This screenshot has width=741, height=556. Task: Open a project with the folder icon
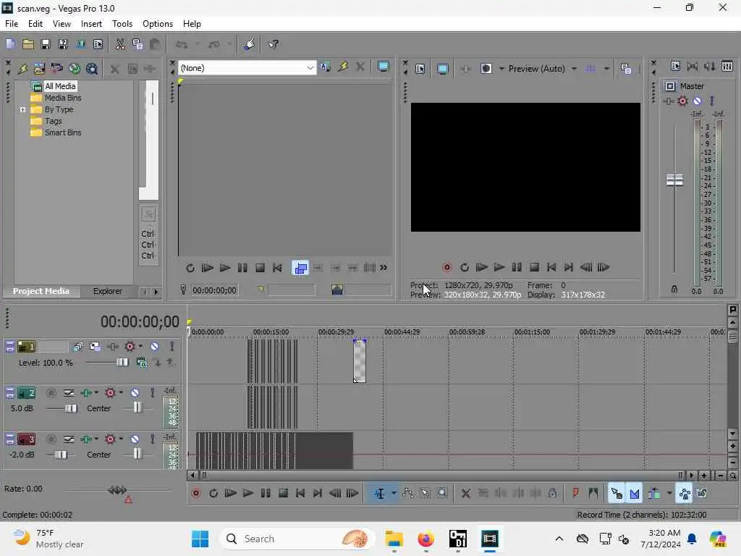coord(28,44)
